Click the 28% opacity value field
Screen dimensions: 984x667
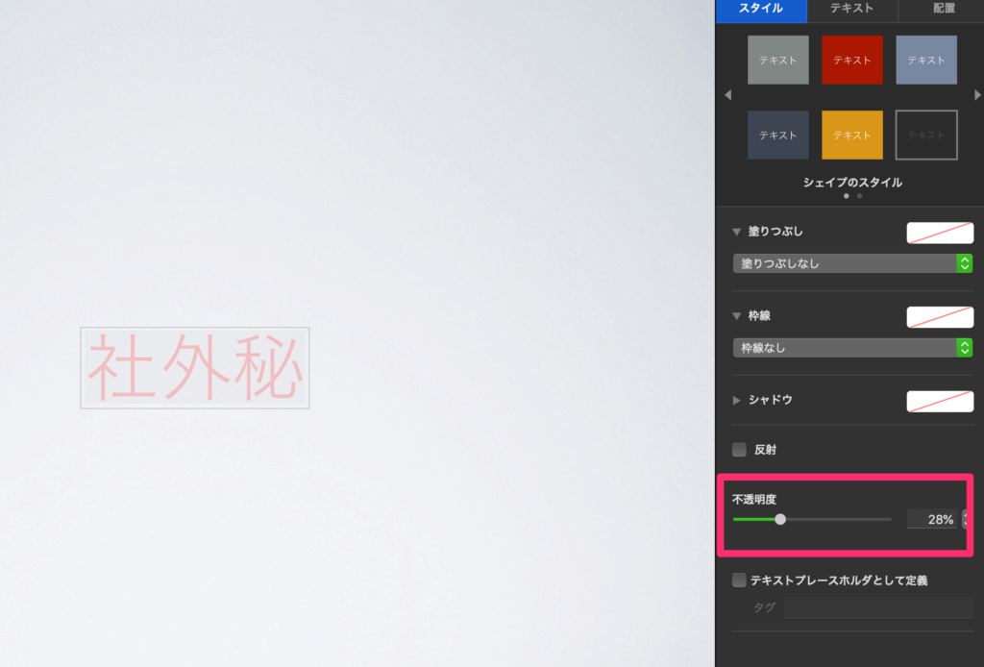pyautogui.click(x=932, y=520)
